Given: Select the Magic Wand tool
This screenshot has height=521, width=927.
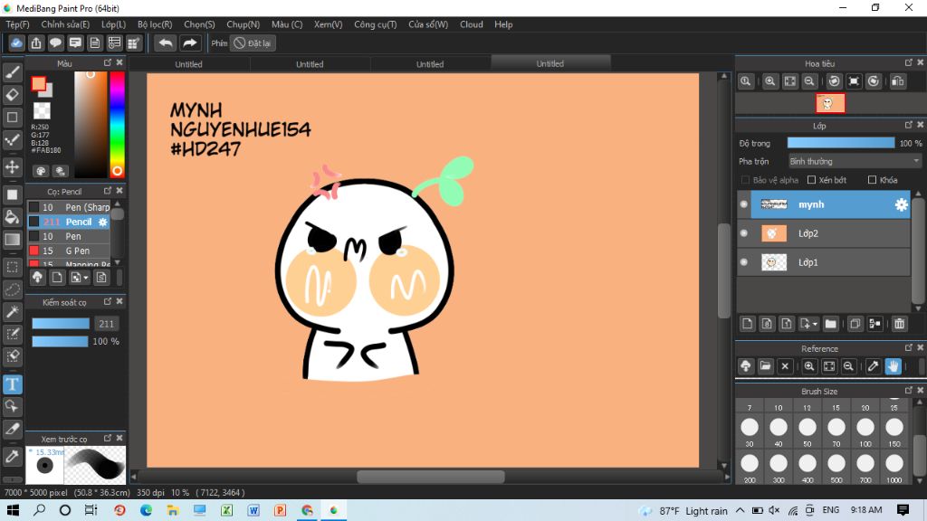Looking at the screenshot, I should pyautogui.click(x=13, y=312).
